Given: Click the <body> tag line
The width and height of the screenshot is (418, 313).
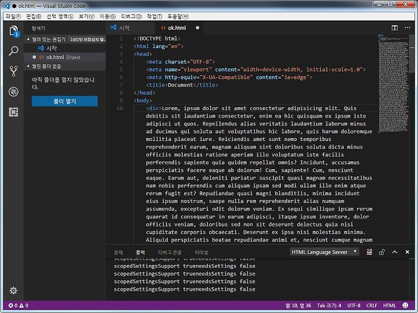Looking at the screenshot, I should coord(143,101).
